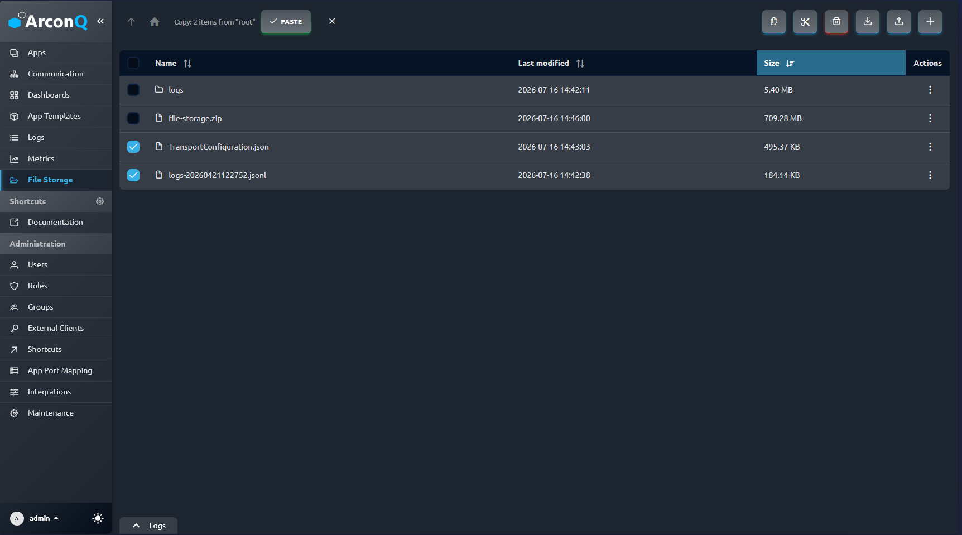Sort by Last modified column arrows
962x535 pixels.
click(x=580, y=64)
